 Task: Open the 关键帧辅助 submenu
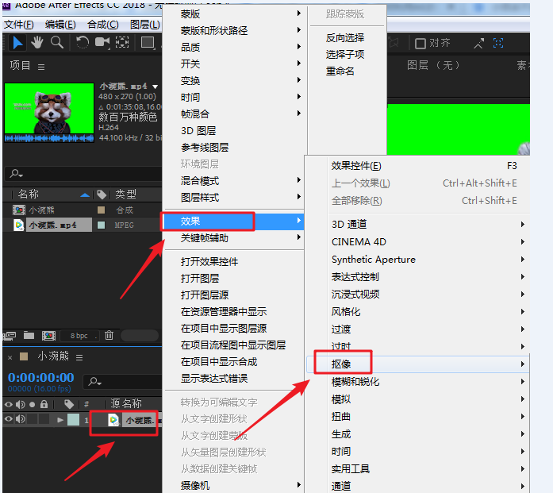pos(234,238)
